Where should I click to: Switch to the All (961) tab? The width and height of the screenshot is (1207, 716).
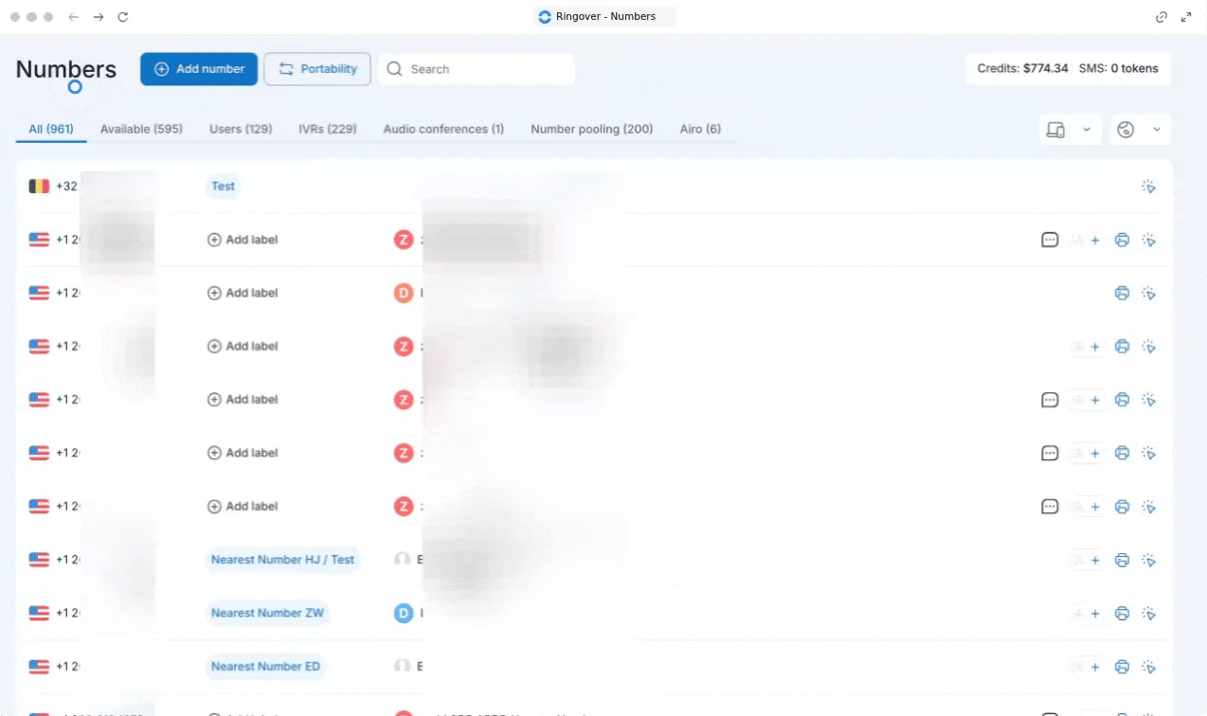pyautogui.click(x=51, y=129)
